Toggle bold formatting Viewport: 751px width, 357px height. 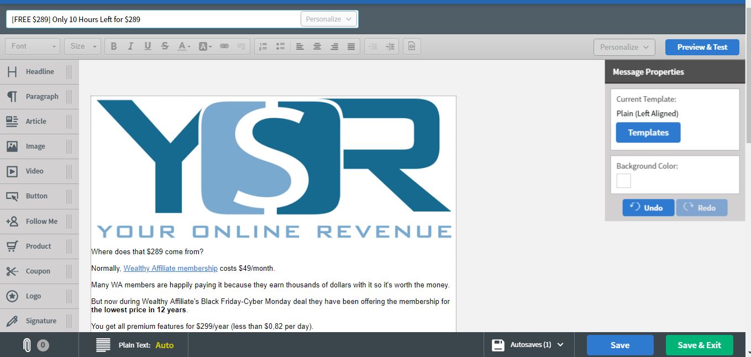click(x=114, y=46)
